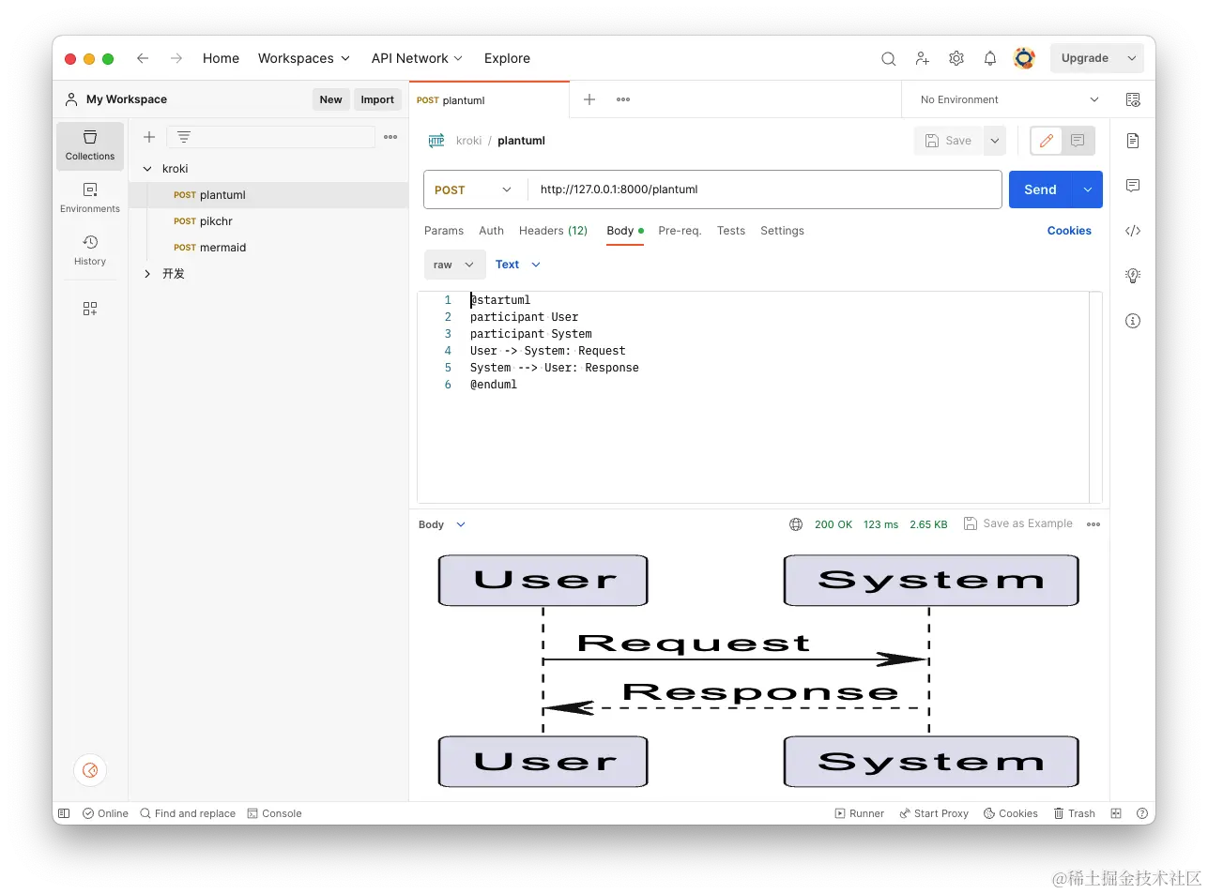Screen dimensions: 1208x894
Task: Switch to edit mode pencil toggle
Action: coord(1047,141)
